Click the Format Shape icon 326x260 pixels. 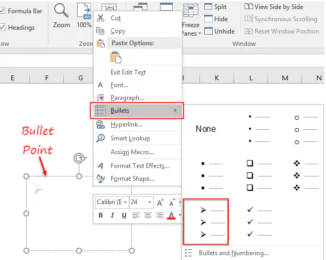101,179
